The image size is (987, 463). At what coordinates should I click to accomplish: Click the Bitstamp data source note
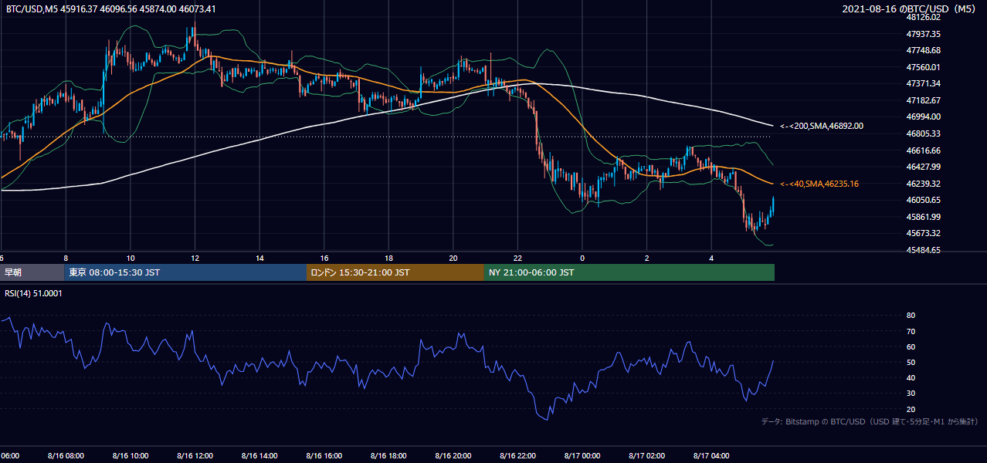click(x=870, y=421)
